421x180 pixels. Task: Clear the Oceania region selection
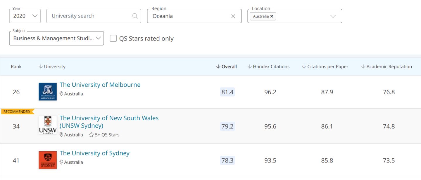point(233,16)
